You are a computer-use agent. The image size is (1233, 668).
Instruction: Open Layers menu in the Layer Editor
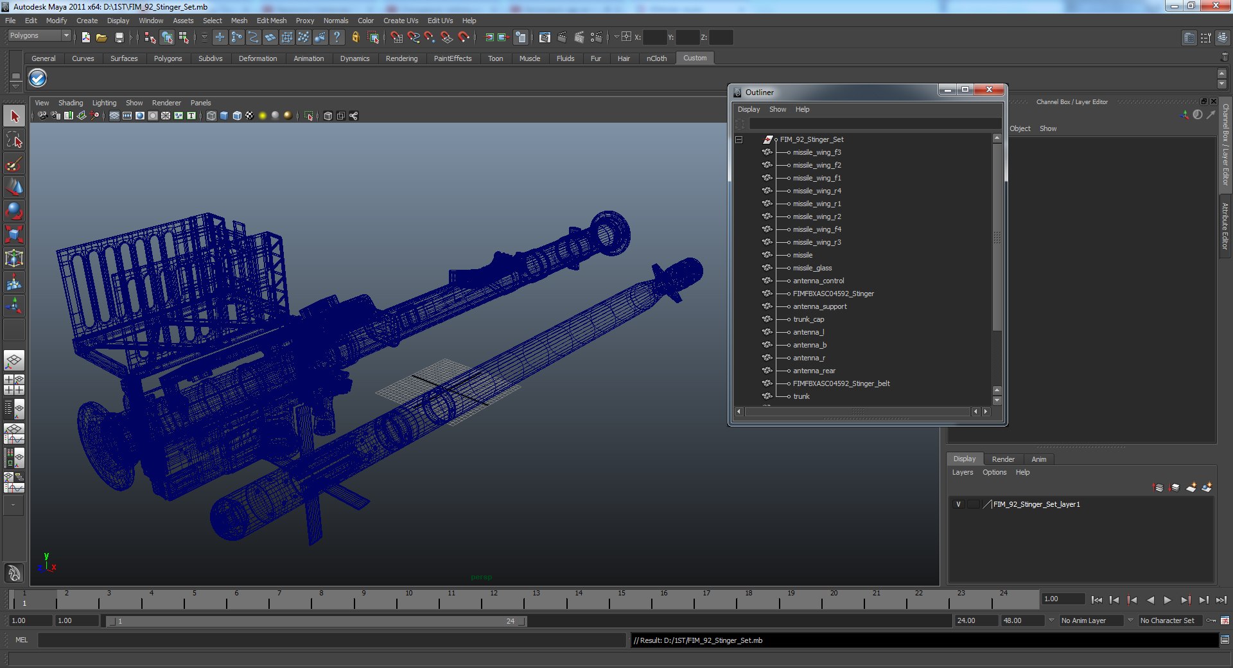tap(962, 472)
